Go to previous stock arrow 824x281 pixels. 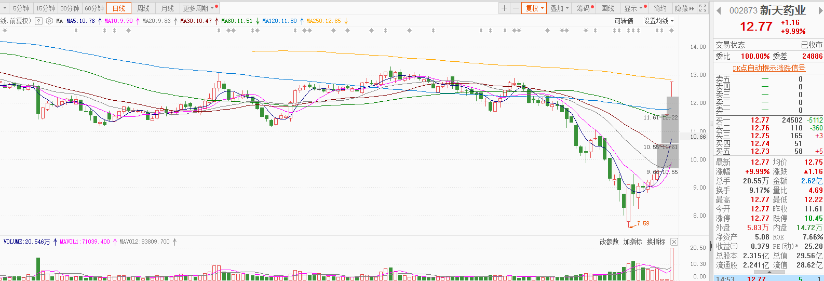[719, 10]
